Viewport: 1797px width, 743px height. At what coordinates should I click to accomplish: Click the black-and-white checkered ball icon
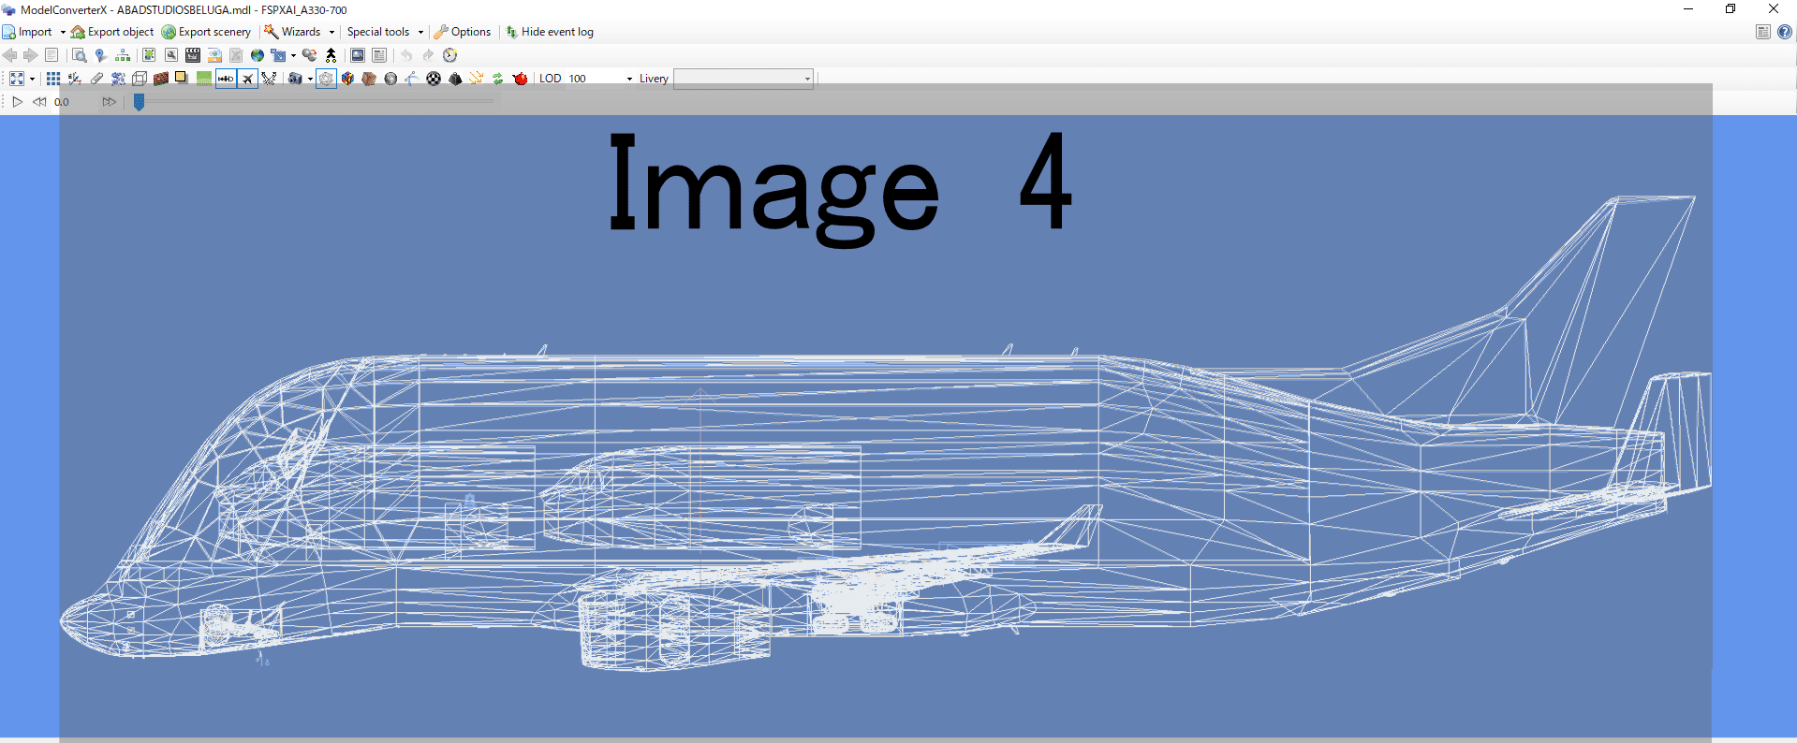[x=434, y=79]
